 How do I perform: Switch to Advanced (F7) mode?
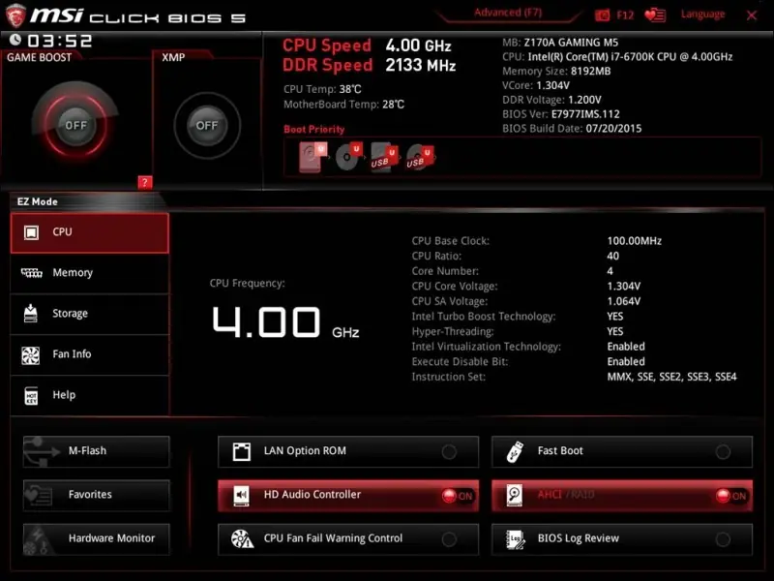(x=508, y=13)
